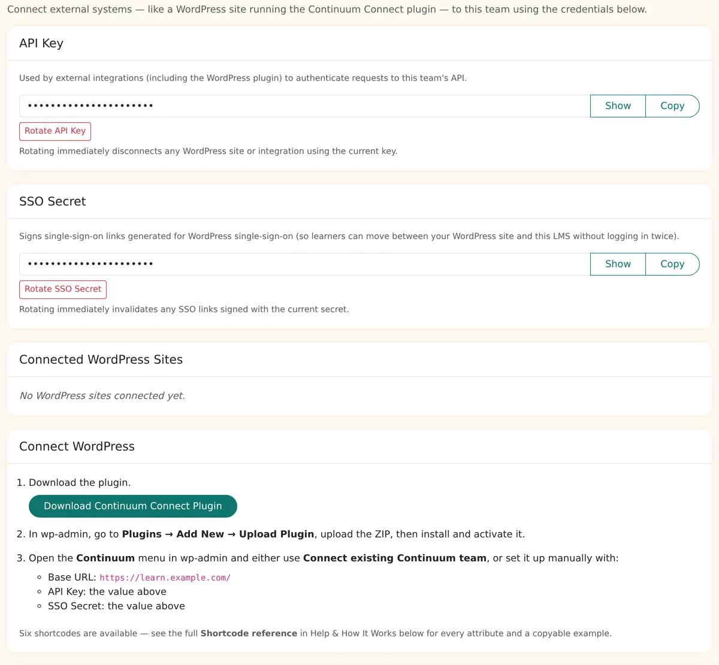719x665 pixels.
Task: Click the SSO Secret section heading
Action: pos(53,201)
